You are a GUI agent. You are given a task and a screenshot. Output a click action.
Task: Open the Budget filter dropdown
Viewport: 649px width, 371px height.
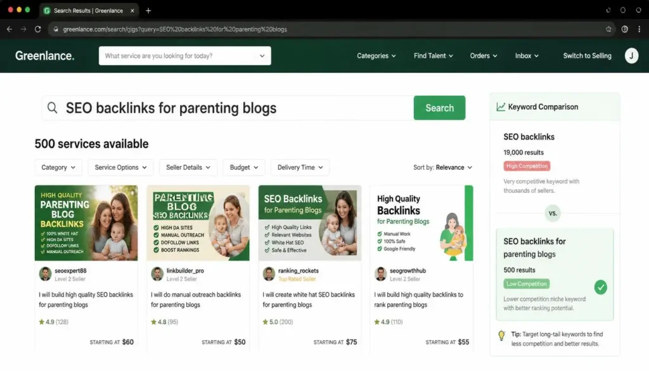coord(244,167)
